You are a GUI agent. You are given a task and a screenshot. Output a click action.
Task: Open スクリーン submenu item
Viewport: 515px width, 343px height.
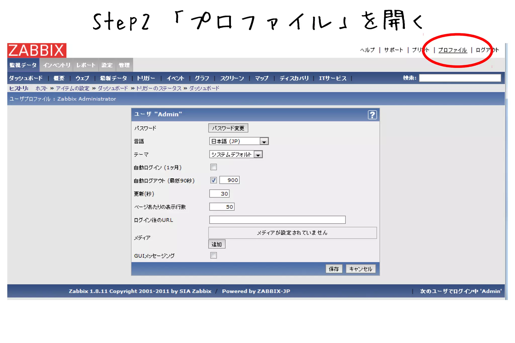click(x=232, y=78)
